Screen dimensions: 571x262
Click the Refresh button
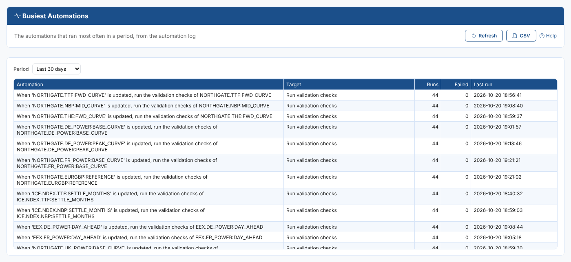tap(484, 36)
